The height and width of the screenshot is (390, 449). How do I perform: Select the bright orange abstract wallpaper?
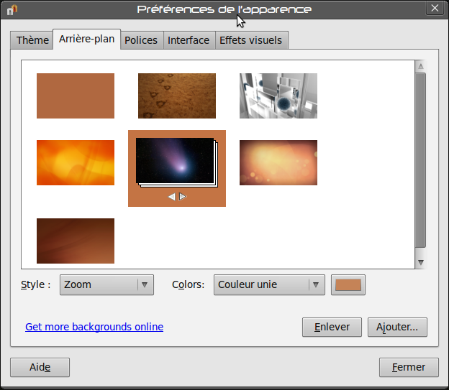pos(76,163)
